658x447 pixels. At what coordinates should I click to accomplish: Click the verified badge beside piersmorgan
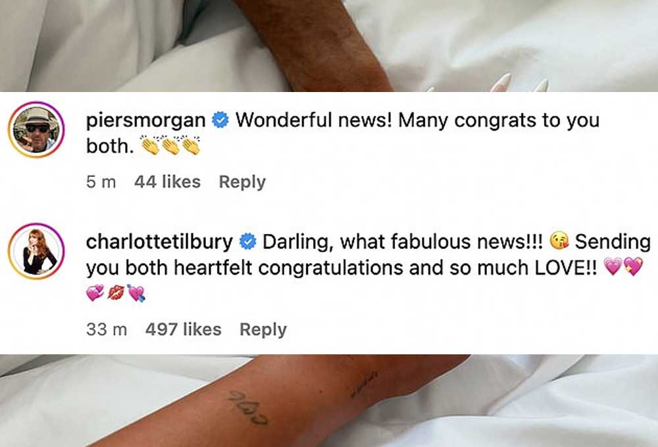click(220, 120)
